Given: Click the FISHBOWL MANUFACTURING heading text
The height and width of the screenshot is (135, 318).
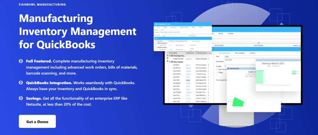Looking at the screenshot, I should [x=42, y=4].
